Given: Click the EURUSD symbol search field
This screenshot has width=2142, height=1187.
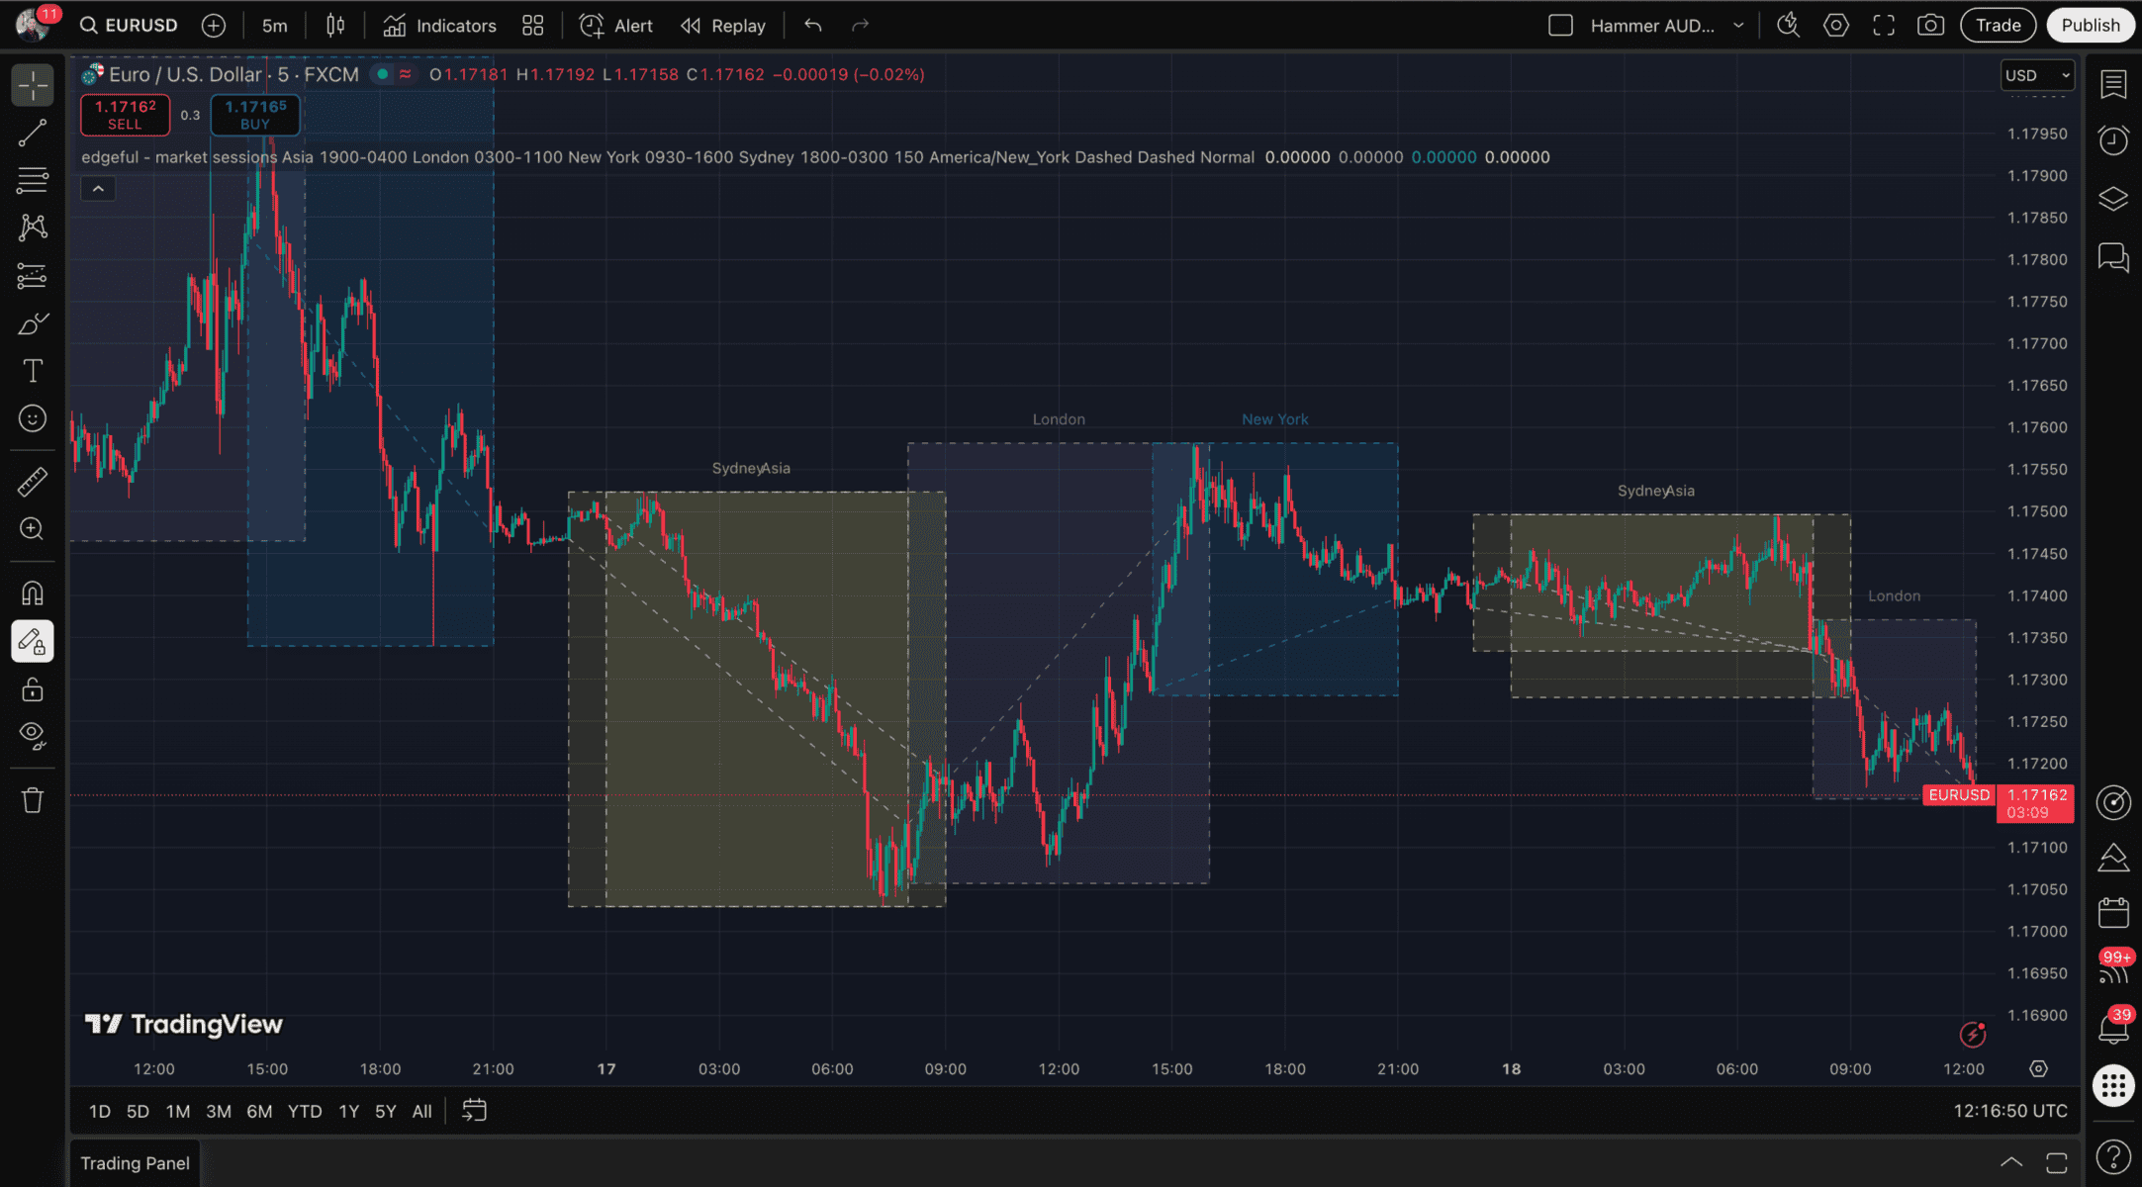Looking at the screenshot, I should pos(130,26).
